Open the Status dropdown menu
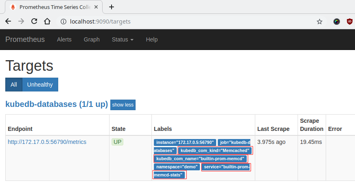 (x=123, y=39)
